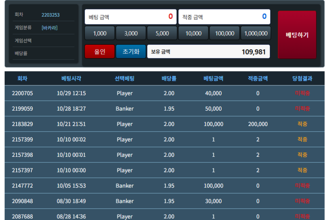
Task: Click Player selection in round 2200705 row
Action: tap(124, 93)
